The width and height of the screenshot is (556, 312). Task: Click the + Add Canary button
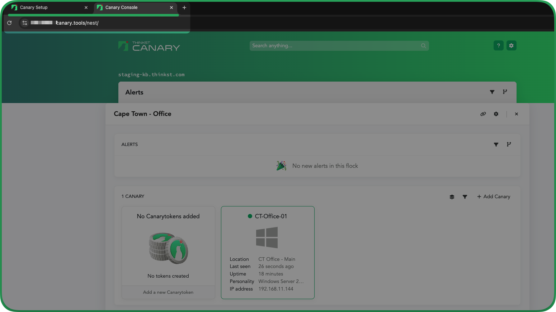(x=494, y=196)
